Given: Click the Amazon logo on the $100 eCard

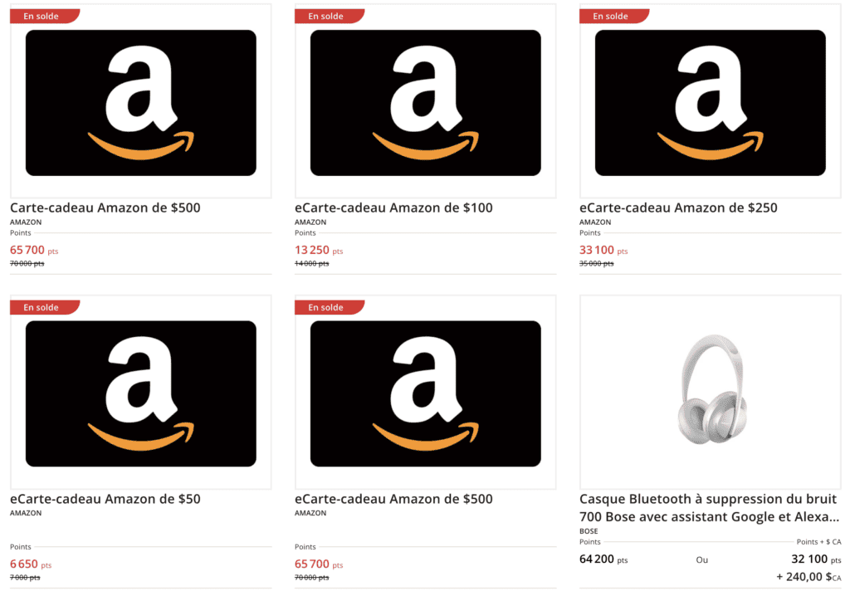Looking at the screenshot, I should (x=425, y=101).
